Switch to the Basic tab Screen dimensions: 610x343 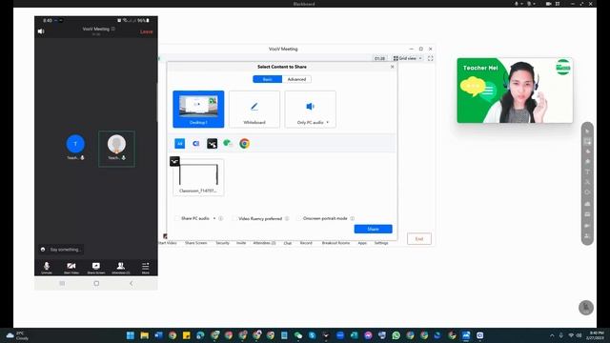click(267, 79)
